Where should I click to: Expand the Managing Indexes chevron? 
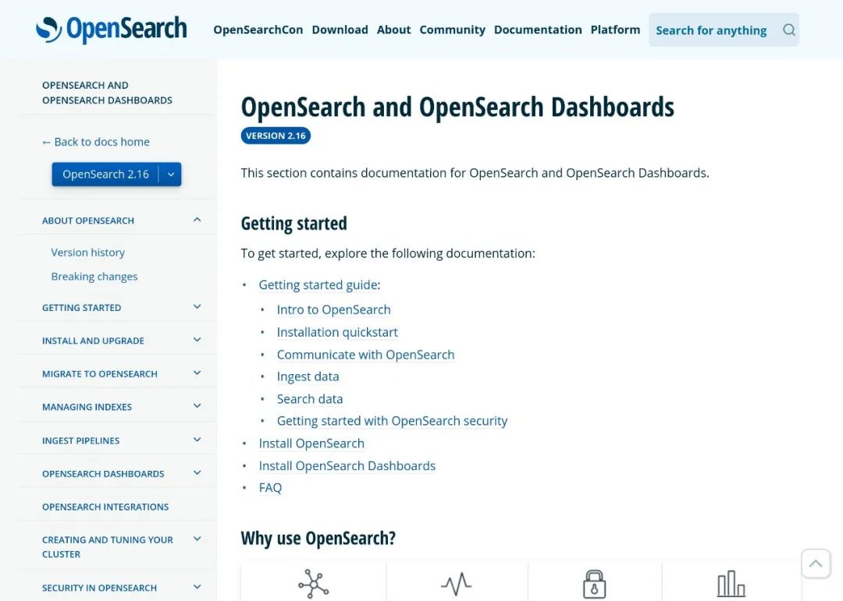point(197,406)
